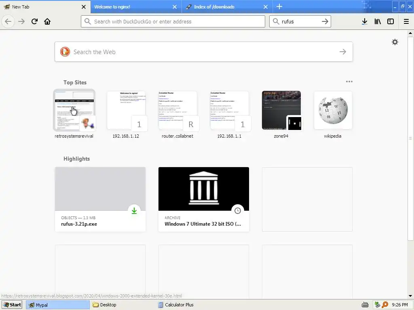Close the New Tab tab
Viewport: 414px width, 310px height.
[84, 7]
